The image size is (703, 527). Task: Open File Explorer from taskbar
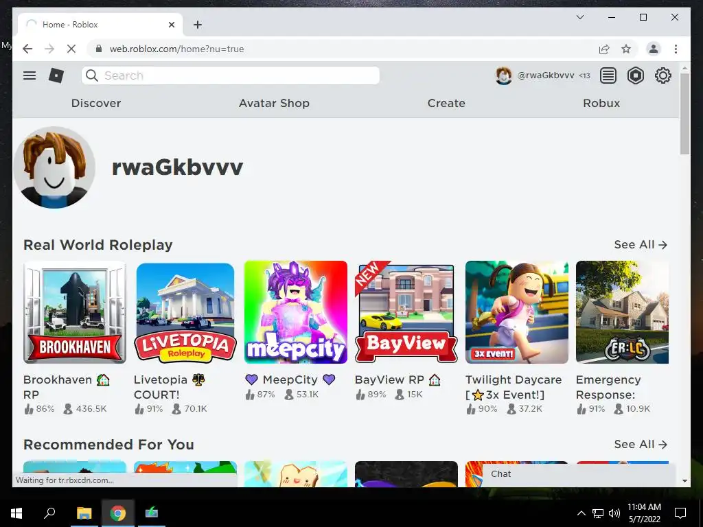click(84, 513)
